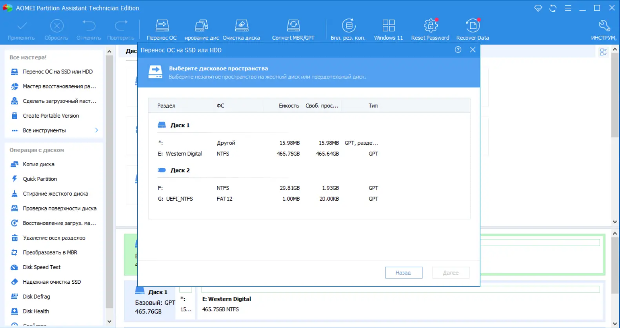Open Convert MBR/GPT tool
620x328 pixels.
pyautogui.click(x=293, y=30)
